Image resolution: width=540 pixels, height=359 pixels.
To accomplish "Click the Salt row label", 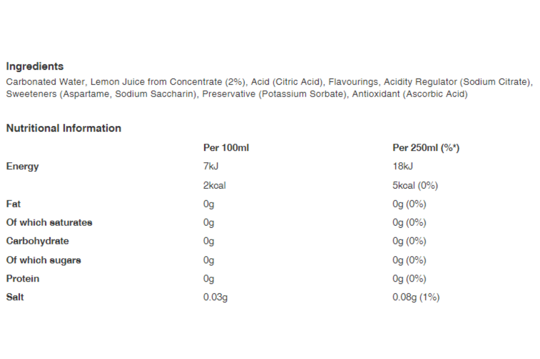I will (15, 297).
